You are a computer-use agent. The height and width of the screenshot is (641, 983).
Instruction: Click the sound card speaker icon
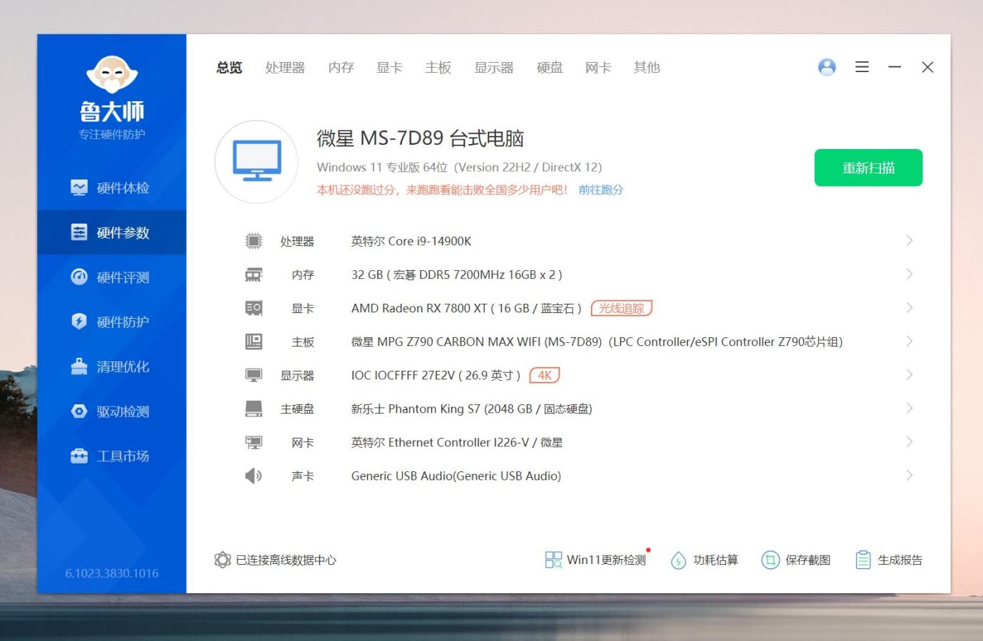[x=254, y=476]
